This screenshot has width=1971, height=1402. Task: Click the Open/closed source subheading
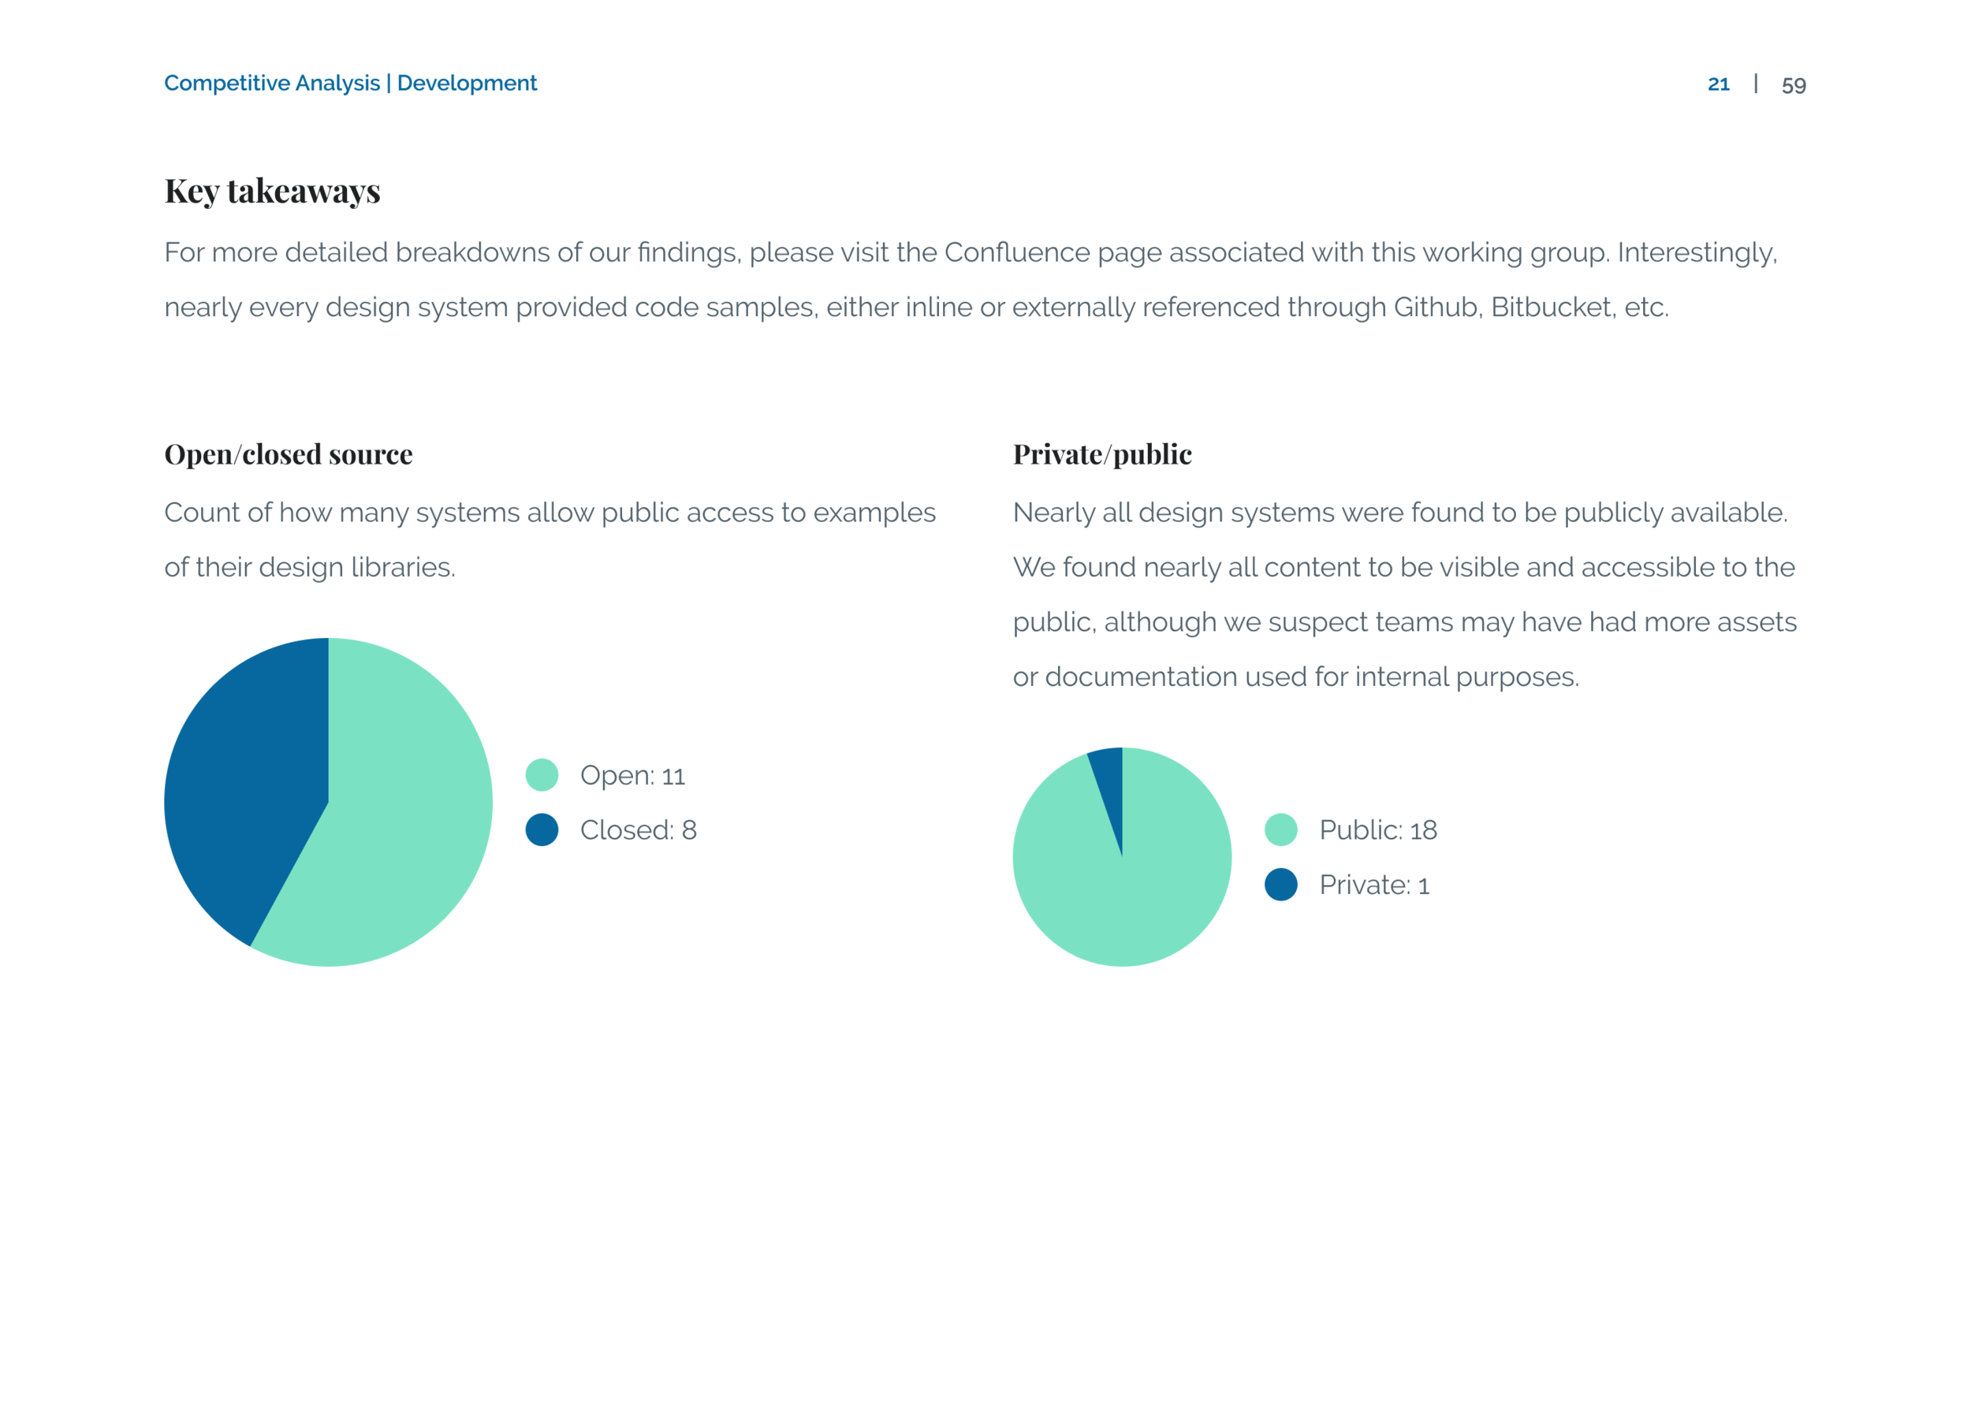coord(289,454)
